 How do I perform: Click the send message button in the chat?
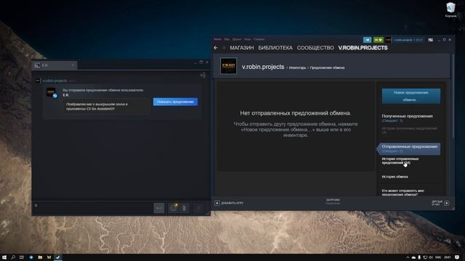click(x=159, y=208)
